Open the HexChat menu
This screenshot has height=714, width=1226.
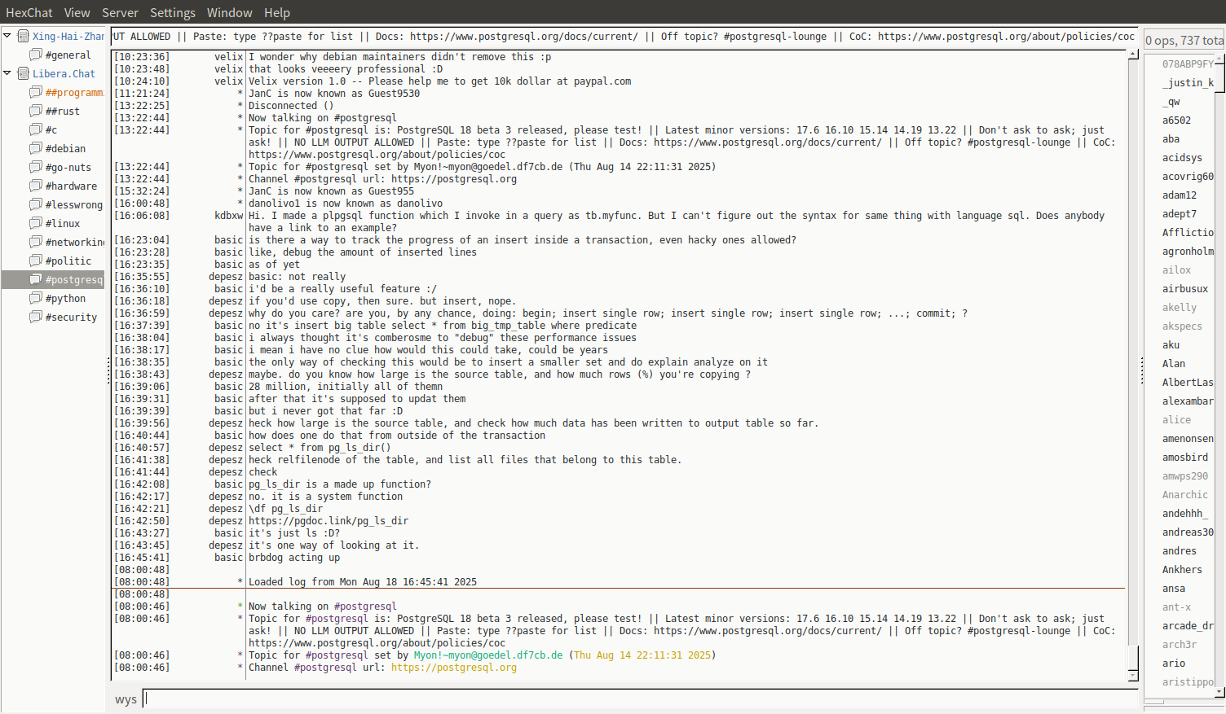(29, 12)
